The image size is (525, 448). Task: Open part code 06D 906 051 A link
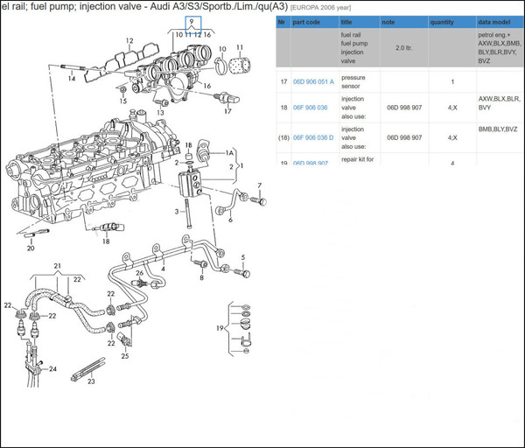[x=312, y=81]
